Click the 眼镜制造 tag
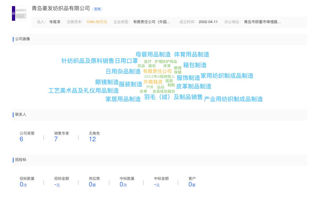The image size is (319, 200). 107,82
